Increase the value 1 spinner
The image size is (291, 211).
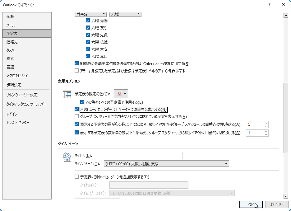(x=266, y=131)
